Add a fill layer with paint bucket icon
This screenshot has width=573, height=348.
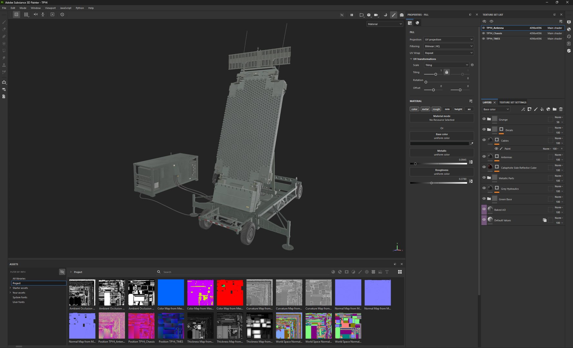coord(542,109)
